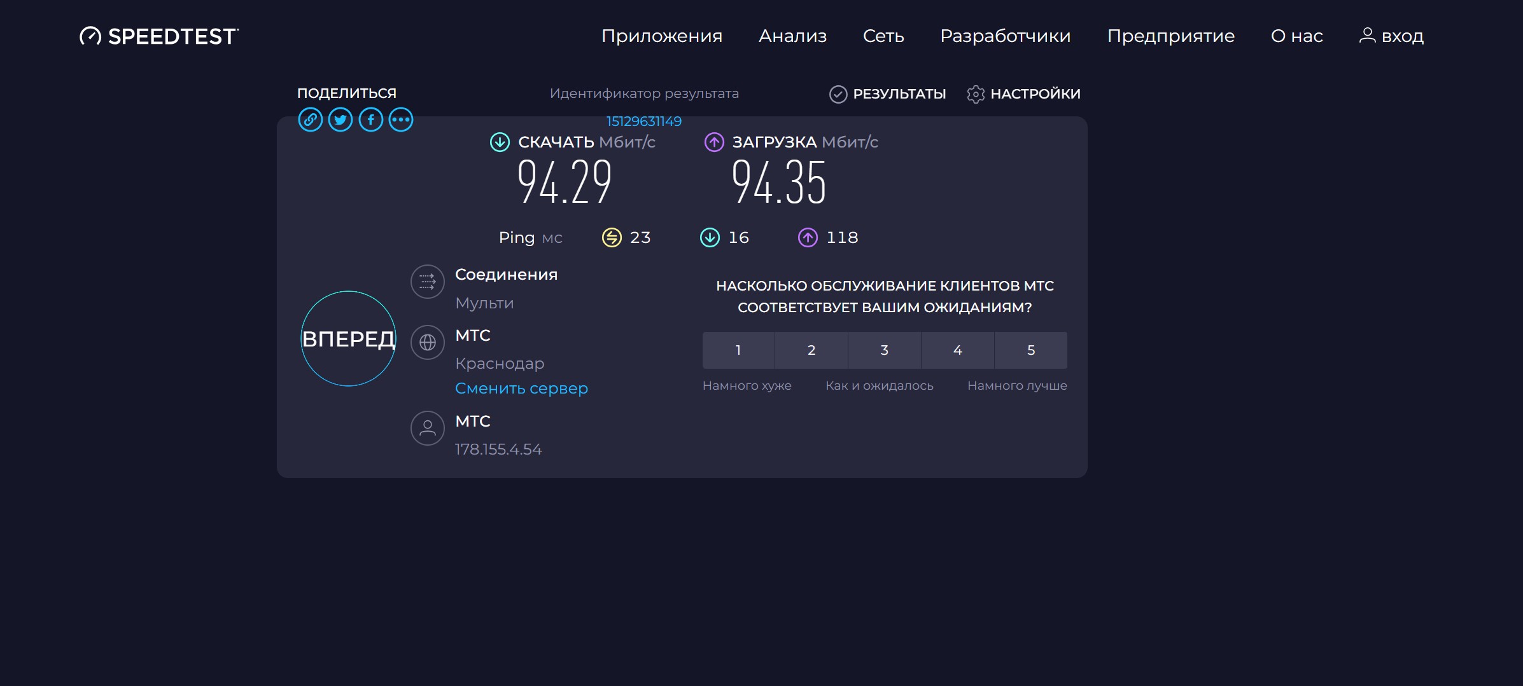The image size is (1523, 686).
Task: Click the ПОДЕЛИТЬСЯ heading
Action: pos(347,93)
